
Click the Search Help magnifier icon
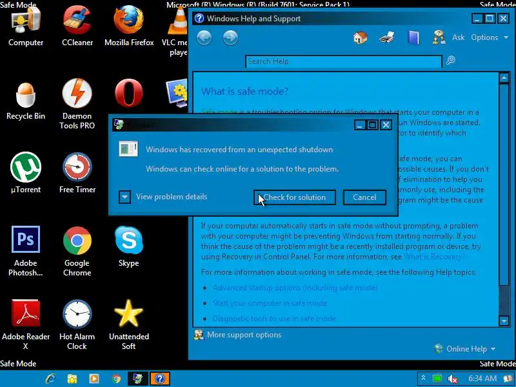click(451, 60)
